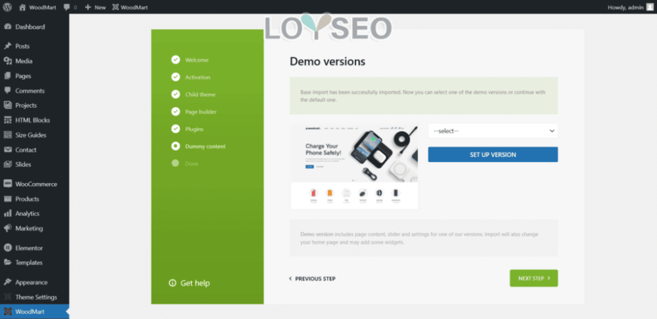Click the Get help info icon
This screenshot has height=319, width=657.
point(172,283)
